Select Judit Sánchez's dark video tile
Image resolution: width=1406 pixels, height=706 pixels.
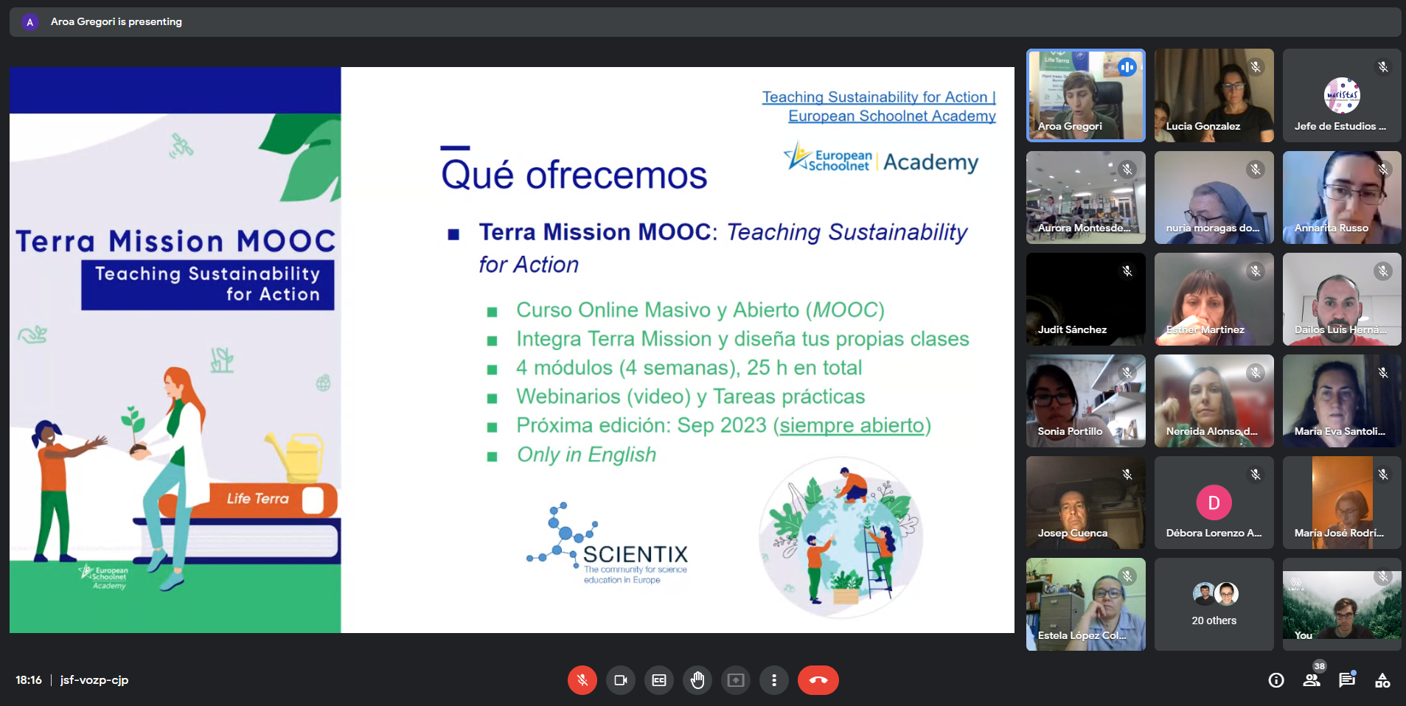coord(1086,299)
